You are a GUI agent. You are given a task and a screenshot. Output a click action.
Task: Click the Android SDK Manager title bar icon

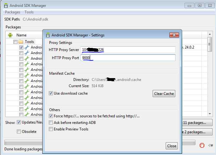[6, 6]
